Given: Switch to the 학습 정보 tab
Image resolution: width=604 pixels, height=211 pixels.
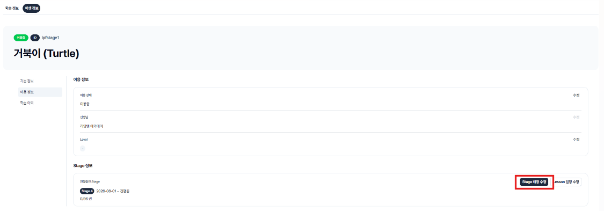Looking at the screenshot, I should pos(12,8).
